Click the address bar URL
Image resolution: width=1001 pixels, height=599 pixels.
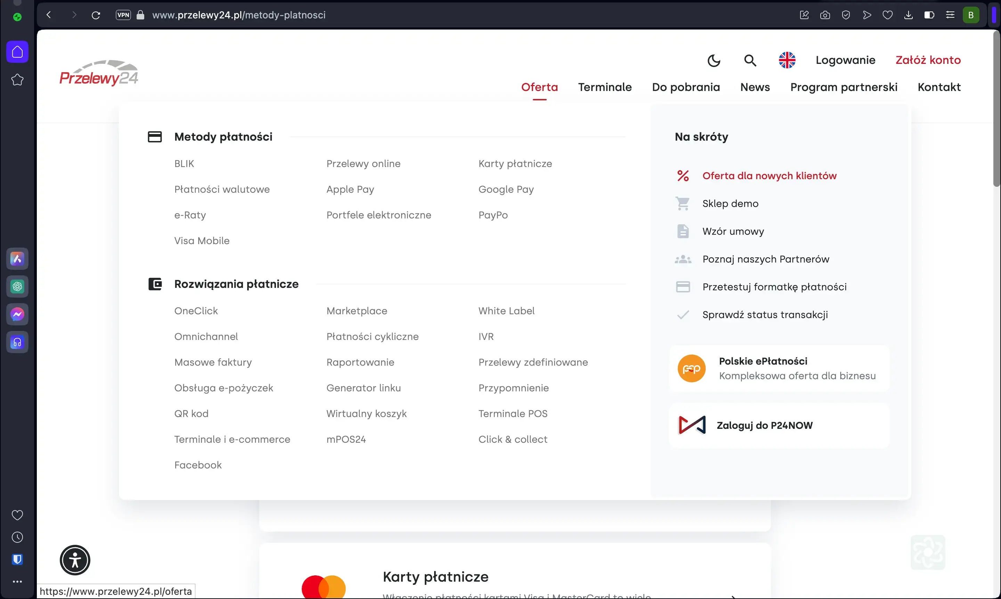(239, 15)
